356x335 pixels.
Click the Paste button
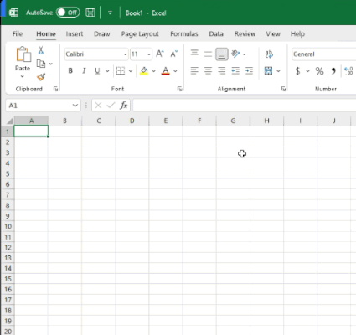click(23, 62)
